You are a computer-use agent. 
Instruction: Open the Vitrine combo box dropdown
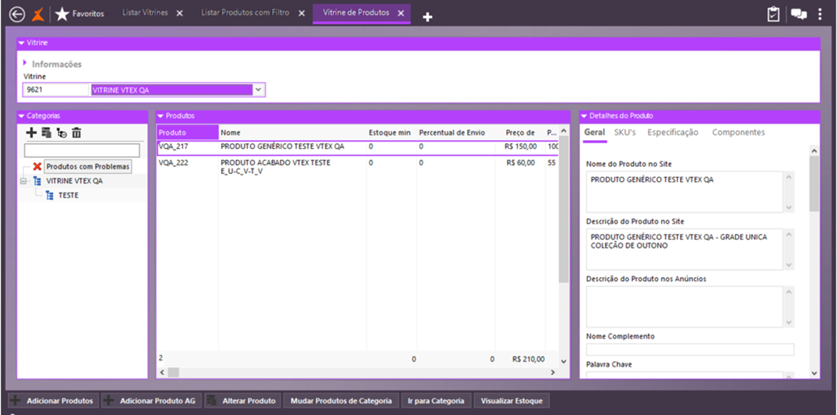[258, 90]
